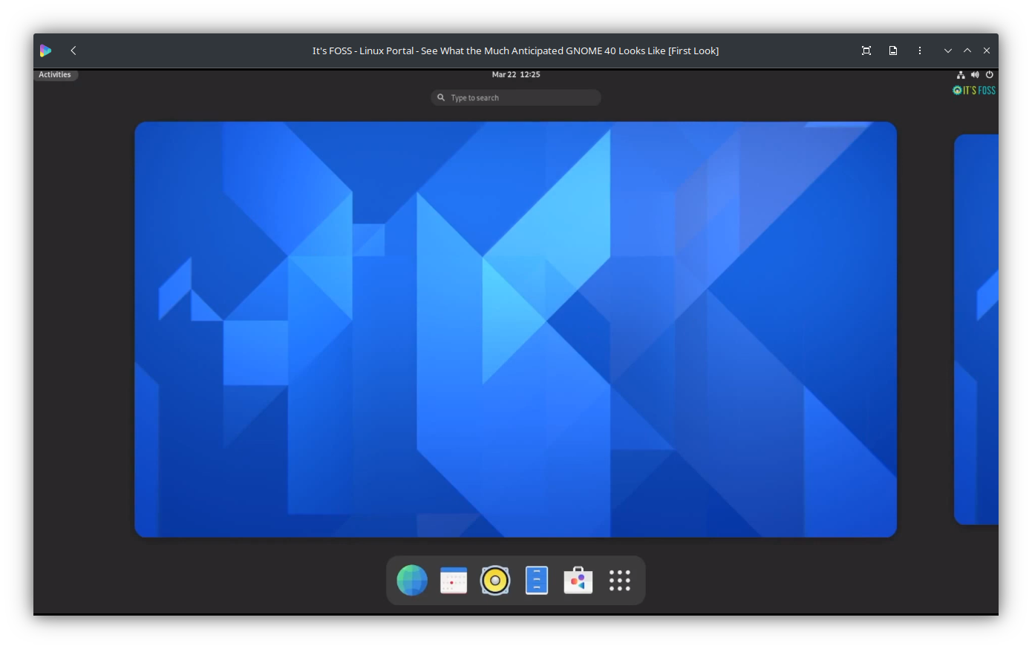Click the power icon in the top bar
The image size is (1032, 649).
(990, 74)
